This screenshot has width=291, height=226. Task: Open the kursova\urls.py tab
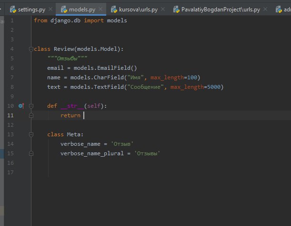click(138, 9)
